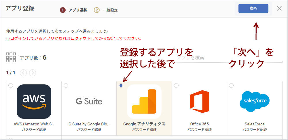Switch to step 2 一般設定
The image size is (288, 140).
point(106,10)
